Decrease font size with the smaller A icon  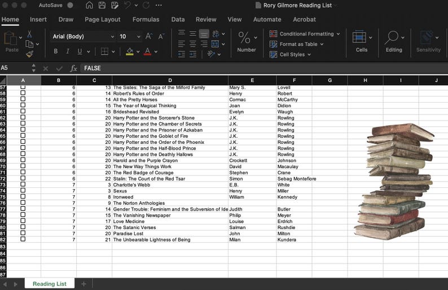click(x=161, y=37)
